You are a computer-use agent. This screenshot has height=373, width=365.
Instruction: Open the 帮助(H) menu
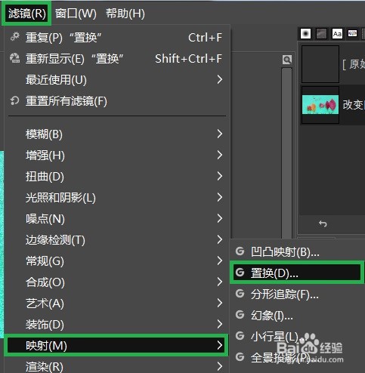125,13
